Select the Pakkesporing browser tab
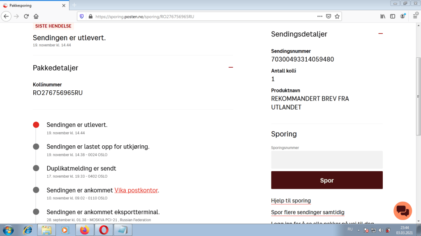Image resolution: width=421 pixels, height=236 pixels. 33,5
